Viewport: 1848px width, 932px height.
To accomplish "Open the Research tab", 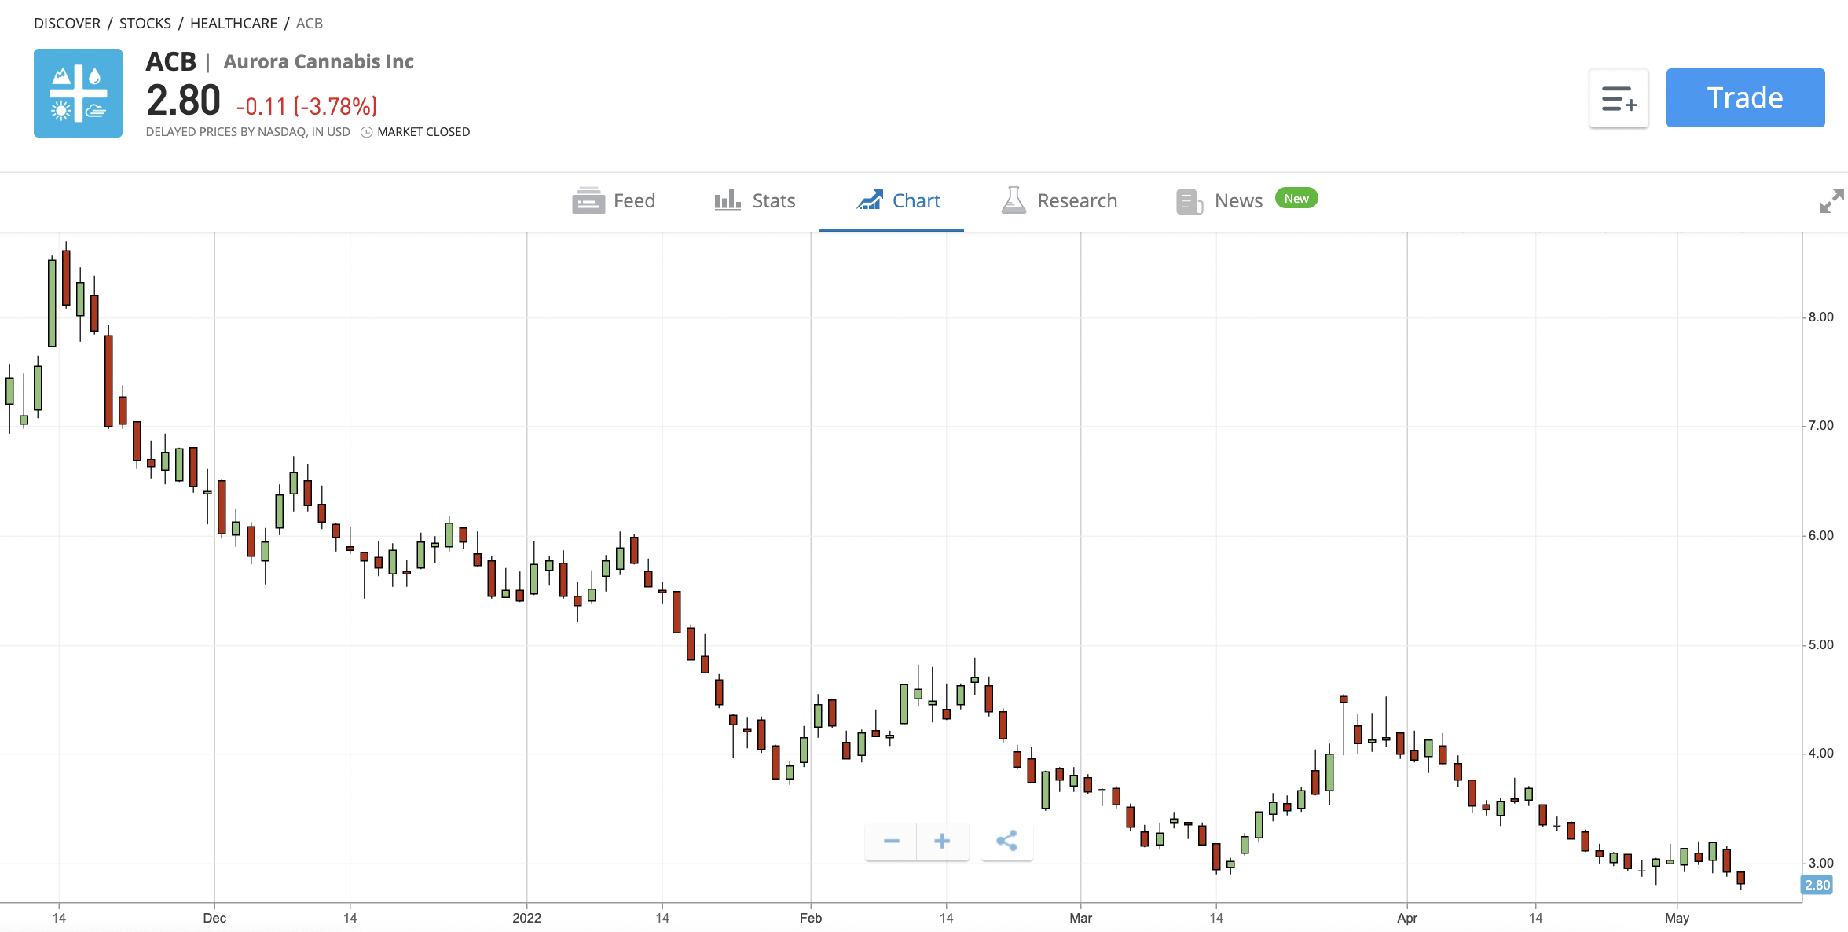I will pos(1059,201).
